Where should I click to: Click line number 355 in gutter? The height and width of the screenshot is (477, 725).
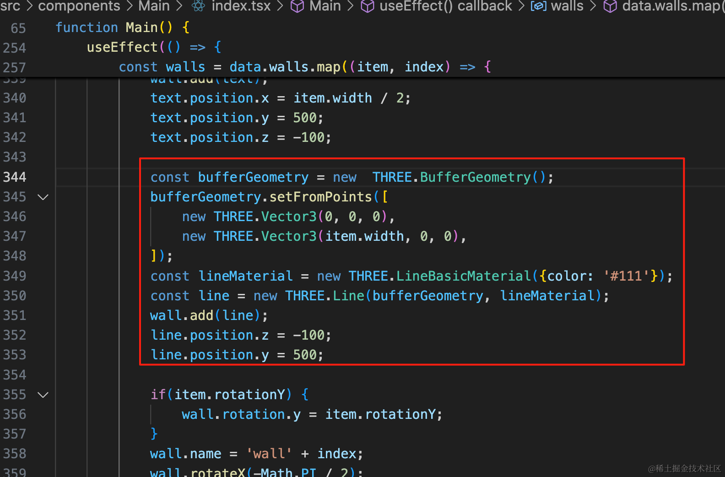[x=15, y=395]
